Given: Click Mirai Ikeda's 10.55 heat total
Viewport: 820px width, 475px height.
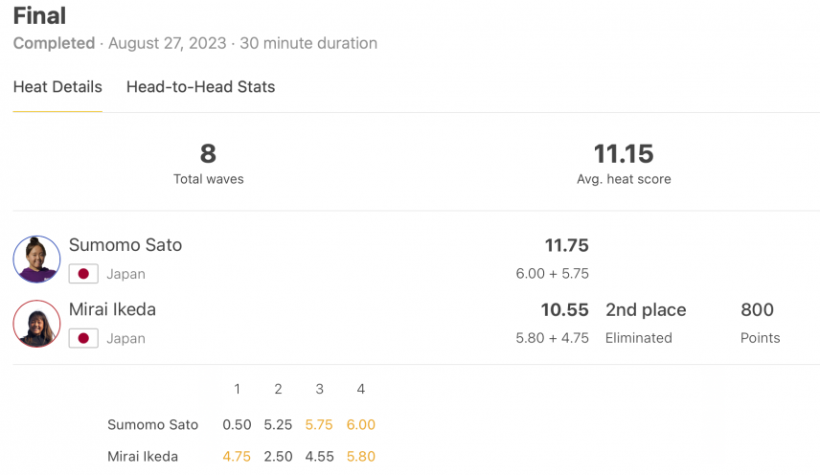Looking at the screenshot, I should (x=565, y=310).
